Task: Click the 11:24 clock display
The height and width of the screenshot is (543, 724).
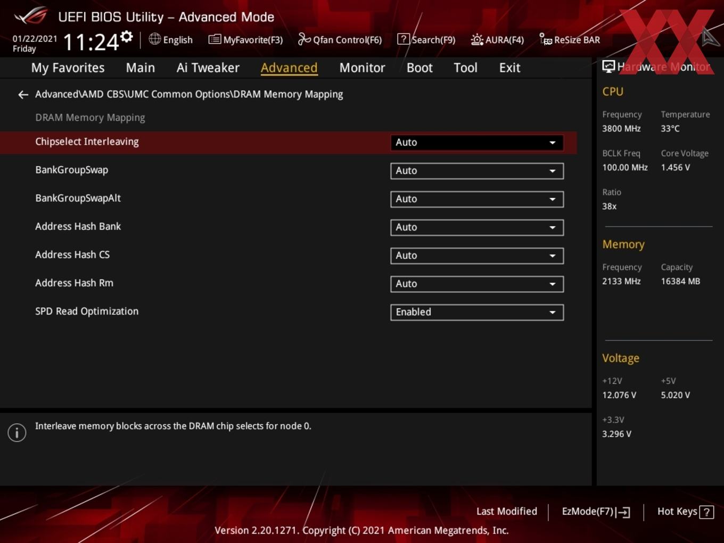Action: (91, 42)
